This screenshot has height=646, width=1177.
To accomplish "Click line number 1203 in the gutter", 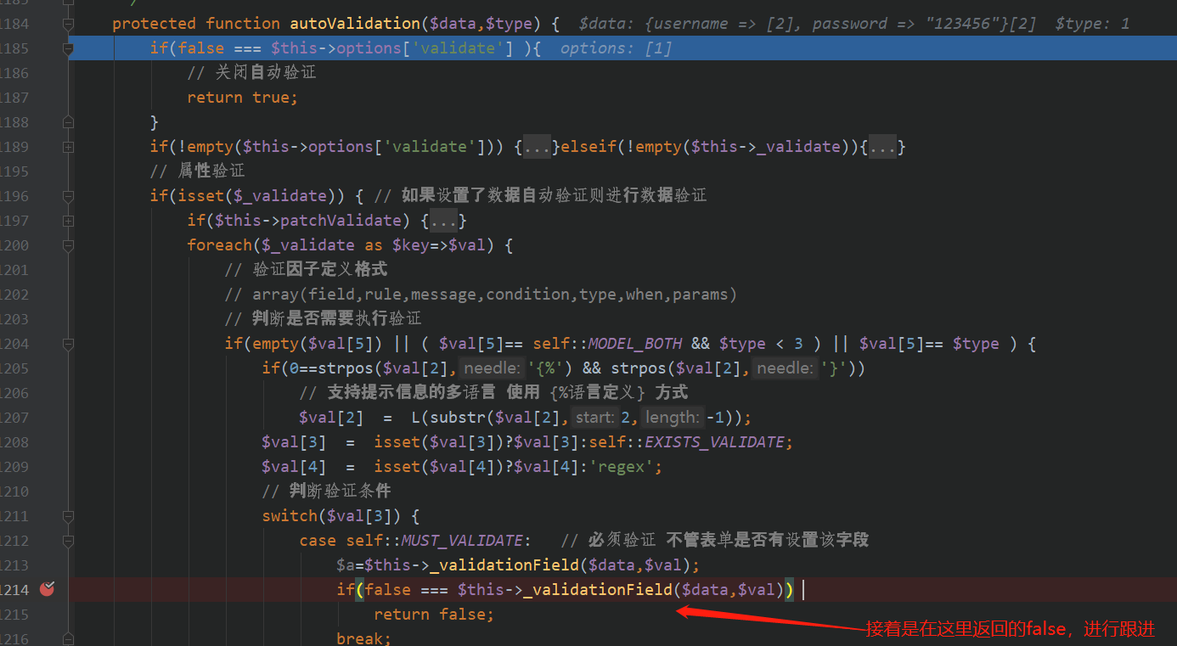I will coord(14,319).
